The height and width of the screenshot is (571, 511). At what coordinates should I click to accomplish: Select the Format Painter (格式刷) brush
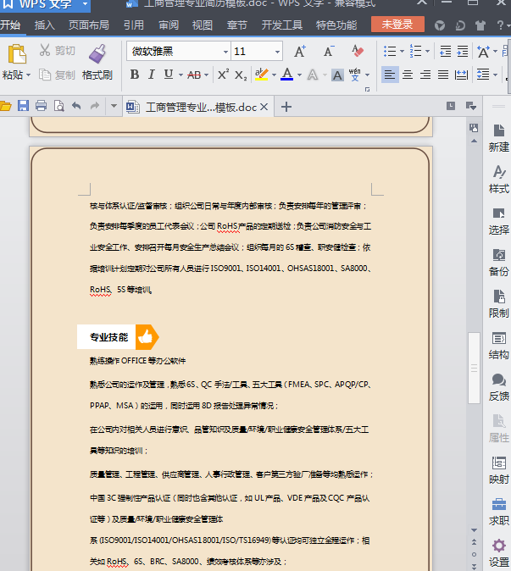click(97, 53)
